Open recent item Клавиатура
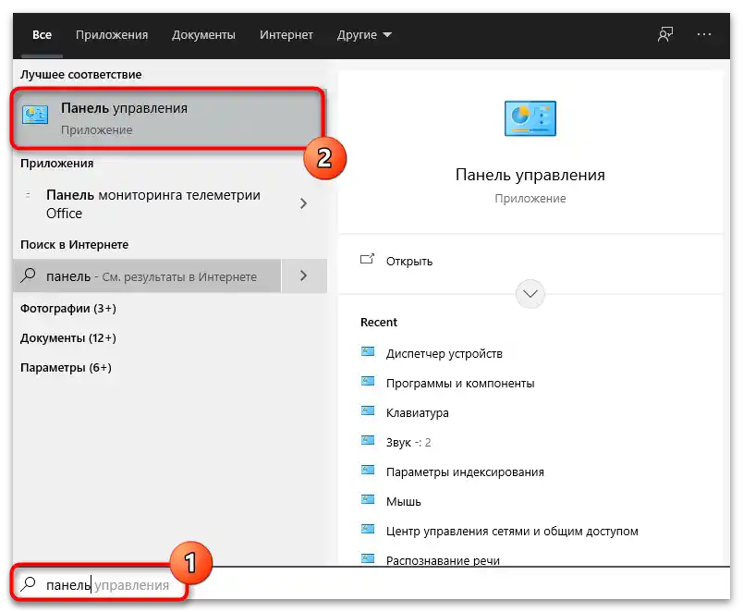This screenshot has width=743, height=612. click(418, 413)
